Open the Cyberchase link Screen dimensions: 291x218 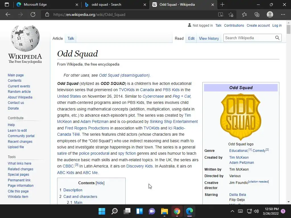(153, 96)
